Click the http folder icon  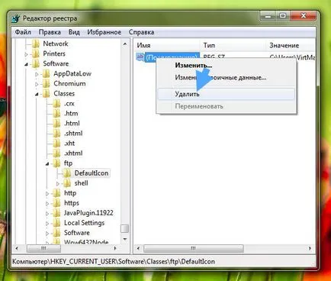[x=56, y=193]
